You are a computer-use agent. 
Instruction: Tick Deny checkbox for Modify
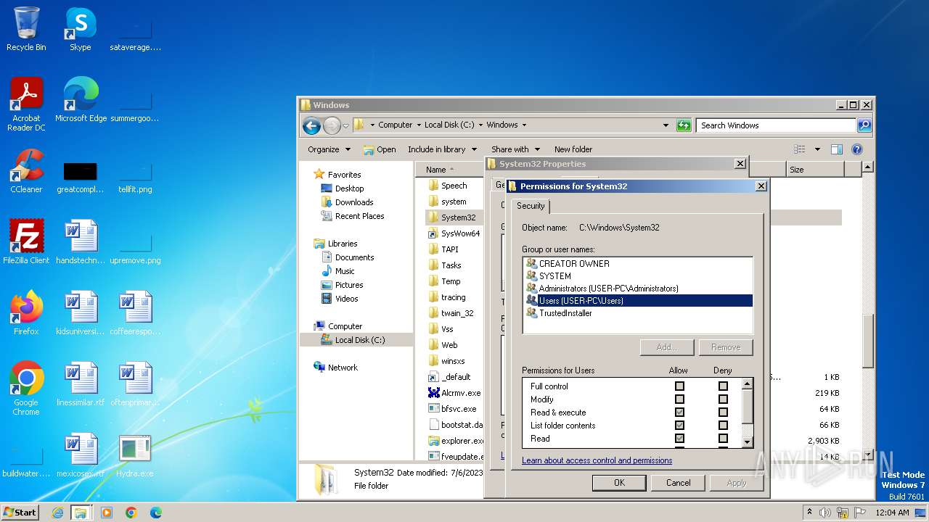723,399
